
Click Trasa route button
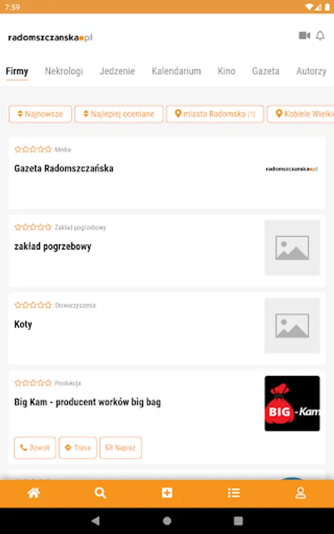78,447
